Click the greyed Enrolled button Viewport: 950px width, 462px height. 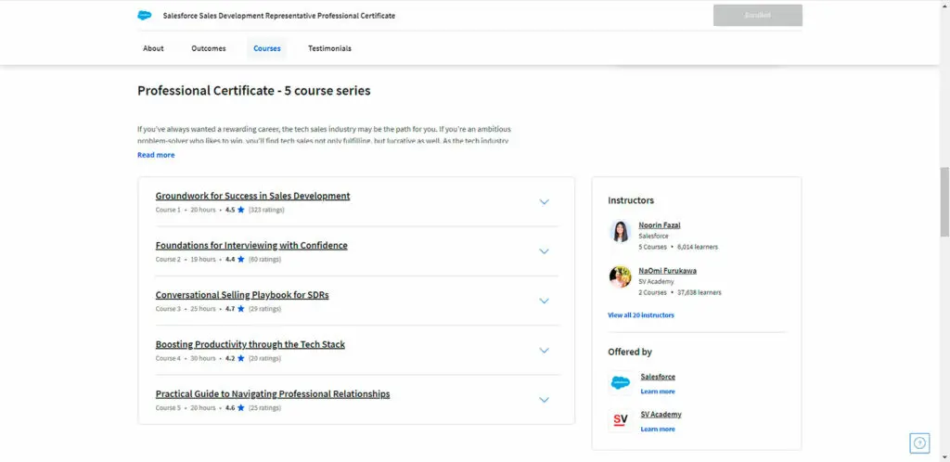coord(758,16)
